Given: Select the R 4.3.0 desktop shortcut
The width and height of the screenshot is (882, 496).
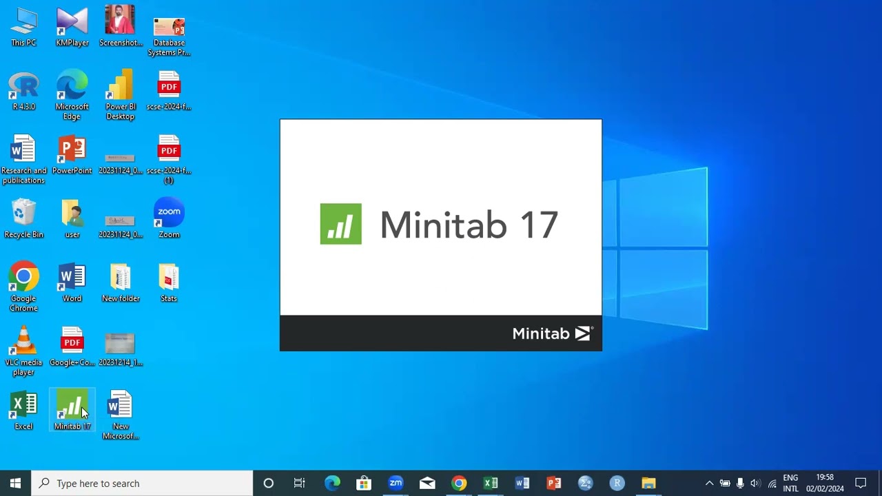Looking at the screenshot, I should [x=23, y=91].
